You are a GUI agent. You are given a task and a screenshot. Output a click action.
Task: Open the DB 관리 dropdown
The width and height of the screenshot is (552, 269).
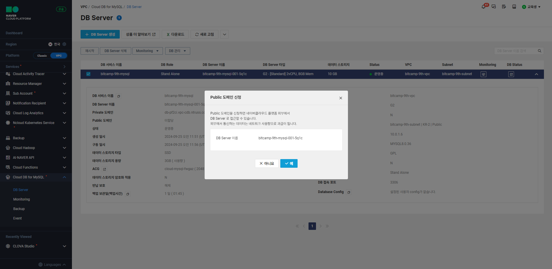[178, 51]
